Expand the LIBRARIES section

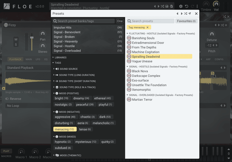(60, 57)
